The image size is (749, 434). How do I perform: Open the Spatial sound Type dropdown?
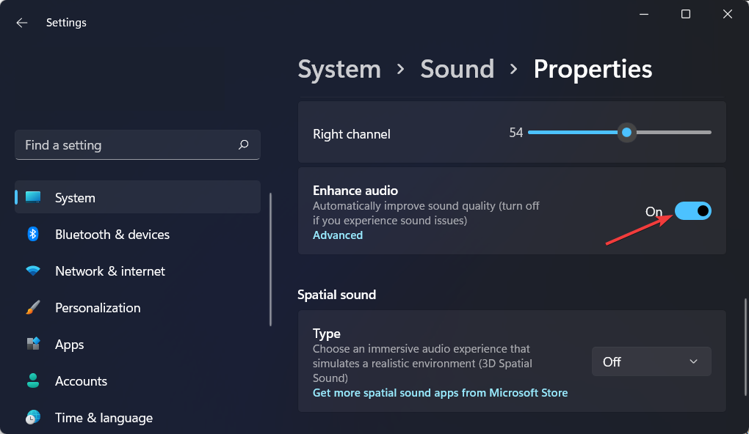click(x=651, y=361)
